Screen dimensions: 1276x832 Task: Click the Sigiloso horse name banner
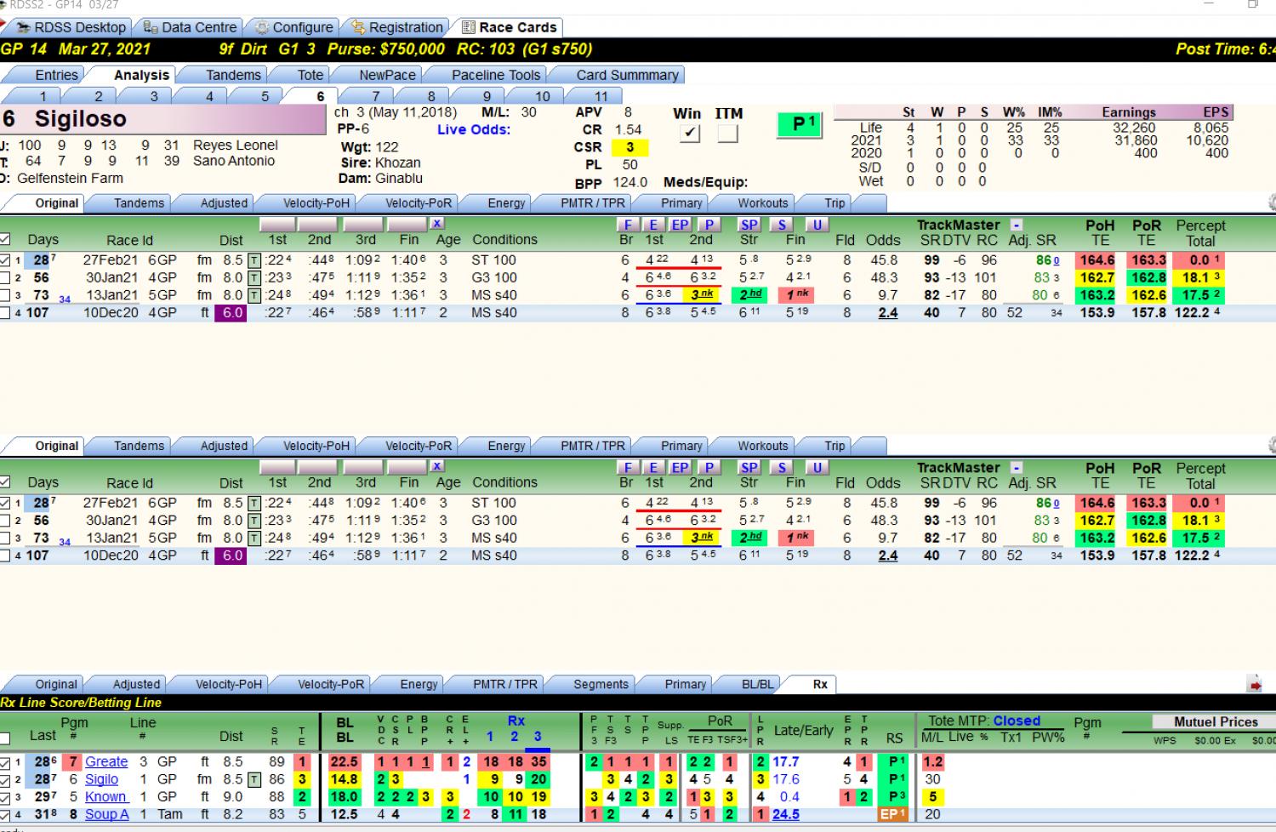163,119
